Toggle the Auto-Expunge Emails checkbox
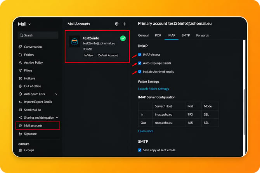 (x=140, y=63)
